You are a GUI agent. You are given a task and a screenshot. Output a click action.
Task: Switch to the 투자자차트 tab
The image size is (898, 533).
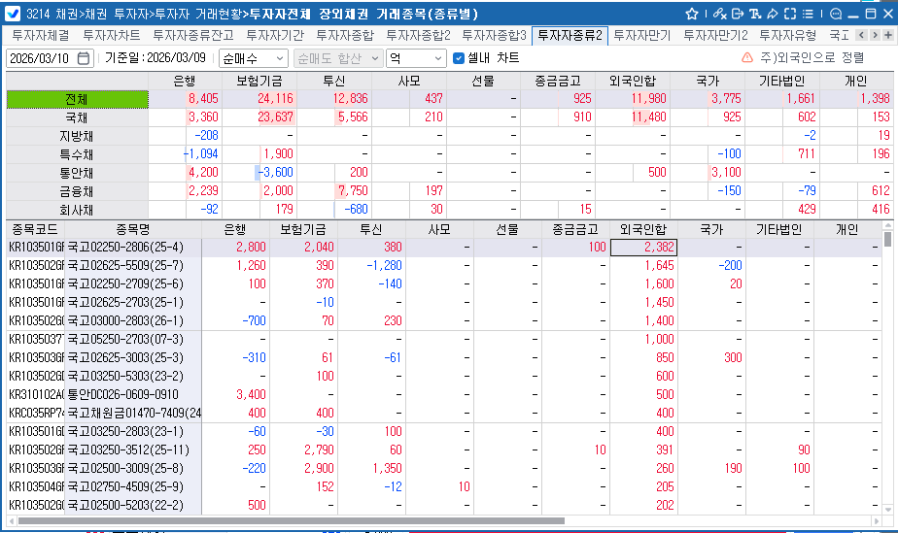[x=111, y=35]
